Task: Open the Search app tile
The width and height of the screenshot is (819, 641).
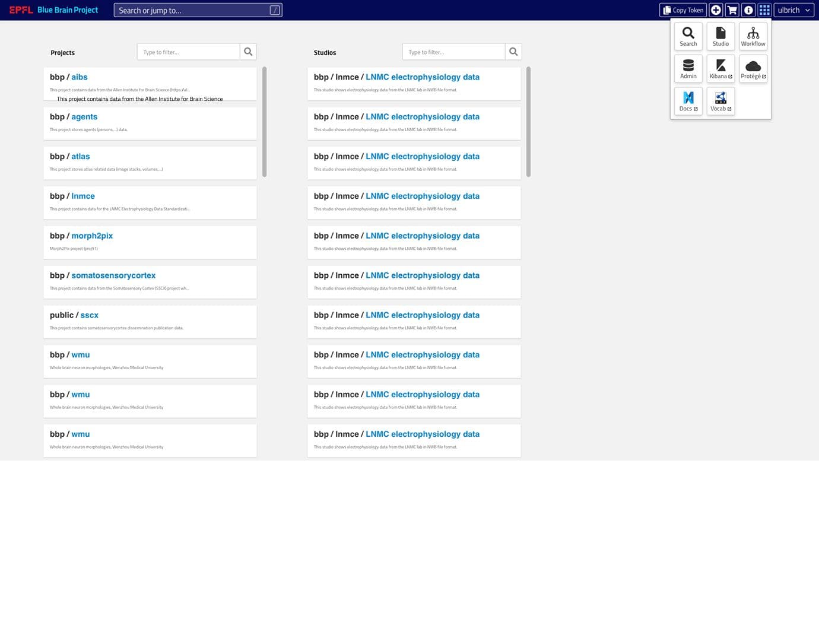Action: pos(688,36)
